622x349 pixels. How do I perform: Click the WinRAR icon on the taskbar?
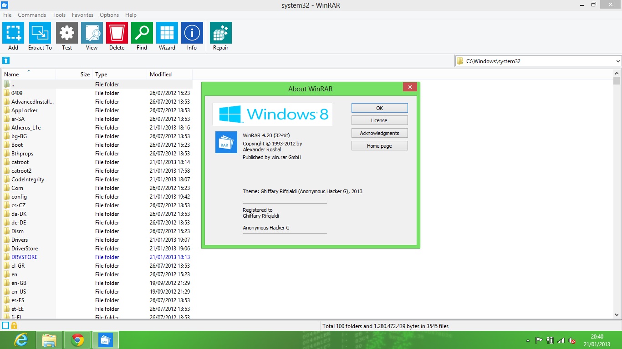coord(106,339)
